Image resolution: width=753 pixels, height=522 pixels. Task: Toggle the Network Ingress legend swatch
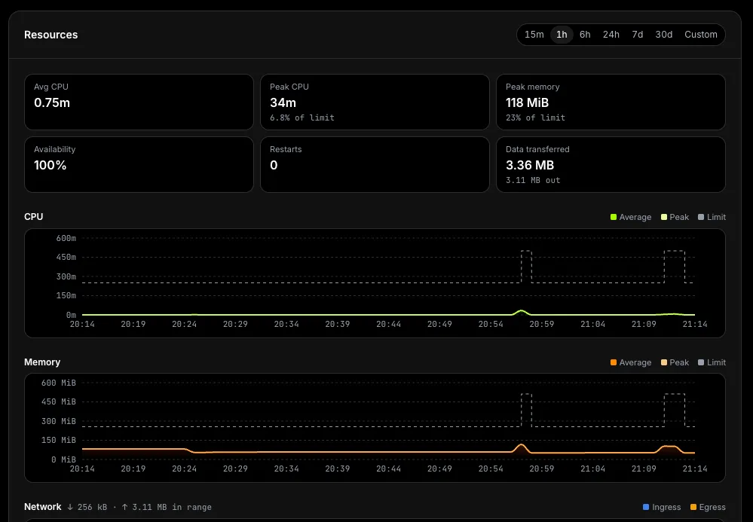[x=646, y=507]
